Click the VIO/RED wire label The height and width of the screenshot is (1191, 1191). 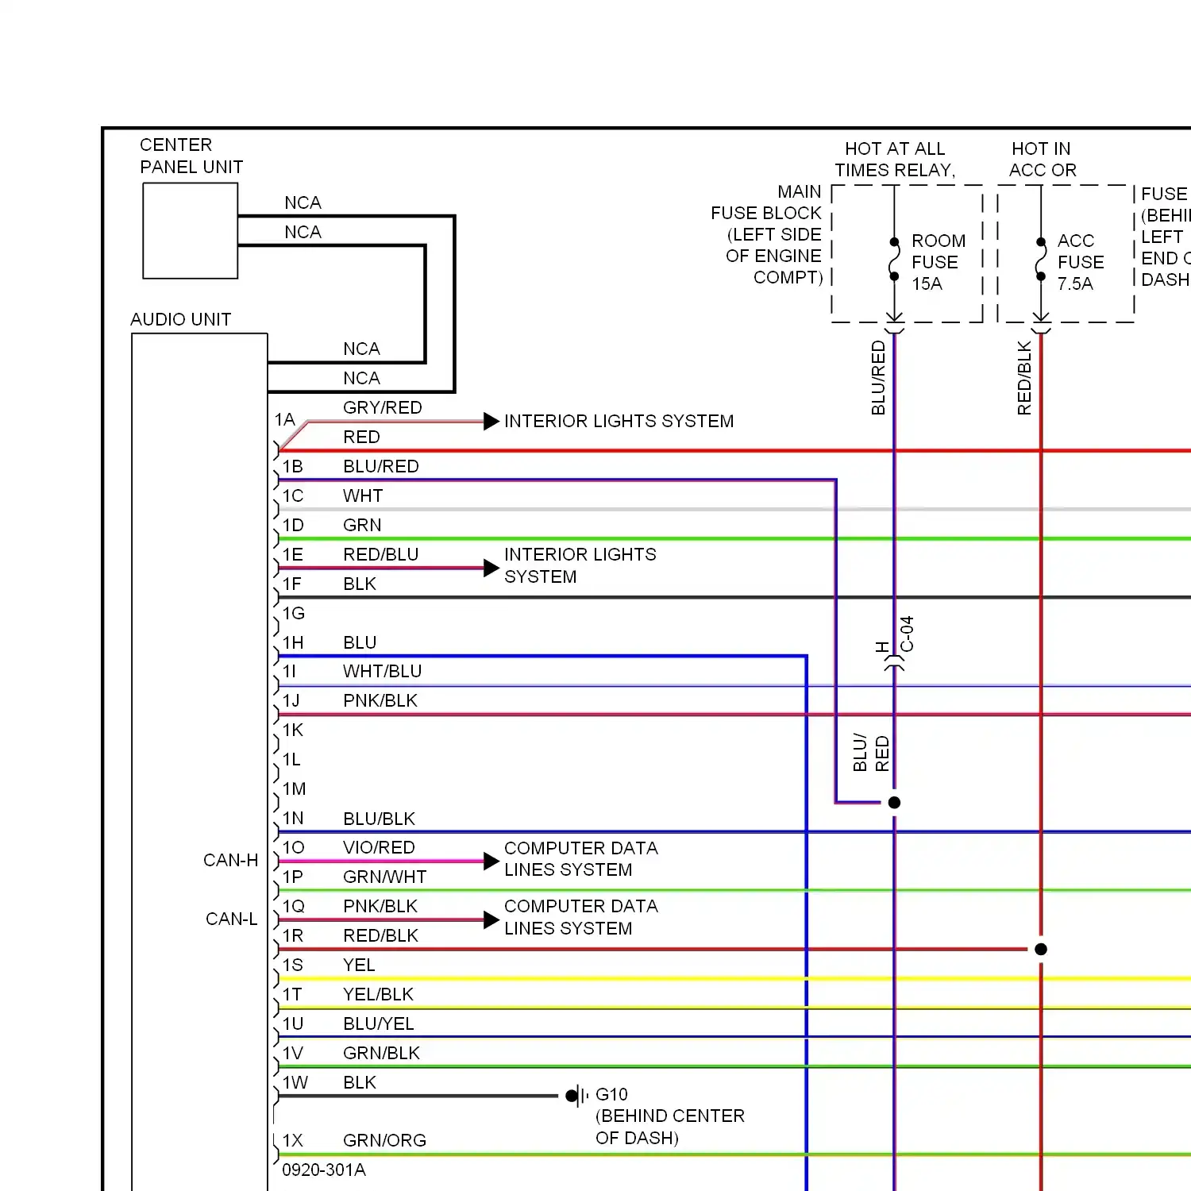coord(380,847)
